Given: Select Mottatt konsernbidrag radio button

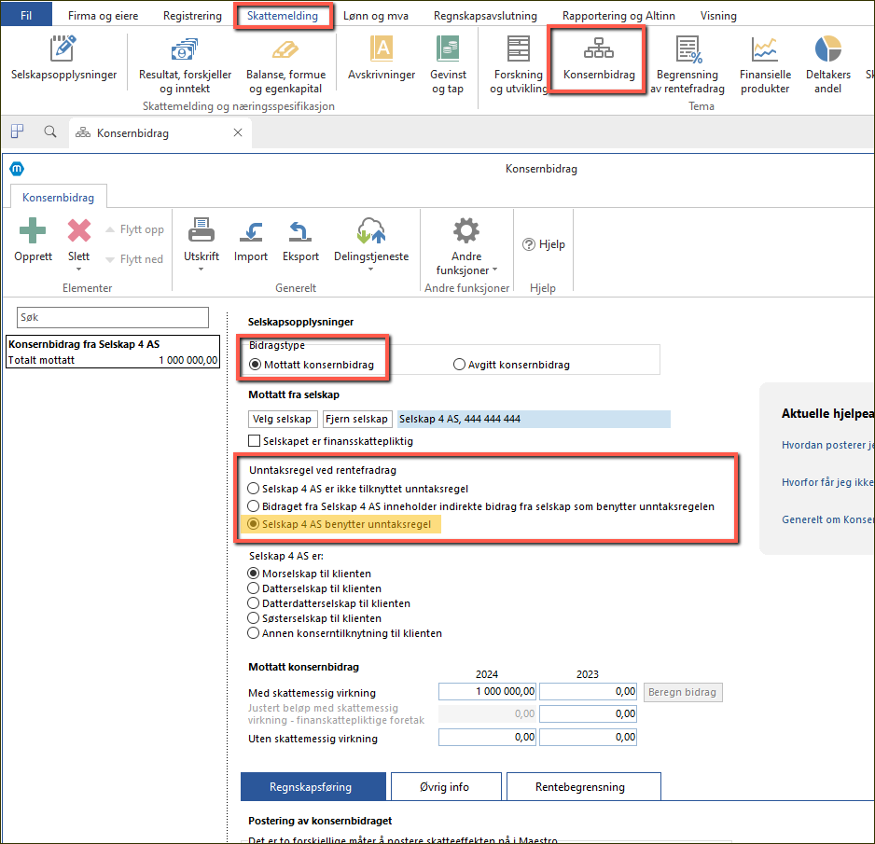Looking at the screenshot, I should [255, 365].
